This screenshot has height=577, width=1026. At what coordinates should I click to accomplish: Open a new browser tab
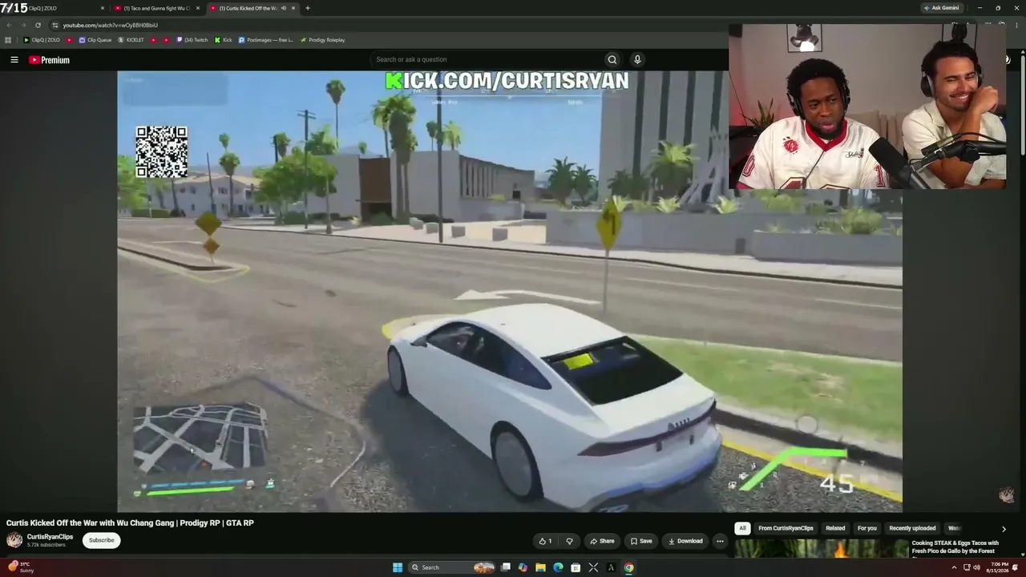coord(308,8)
